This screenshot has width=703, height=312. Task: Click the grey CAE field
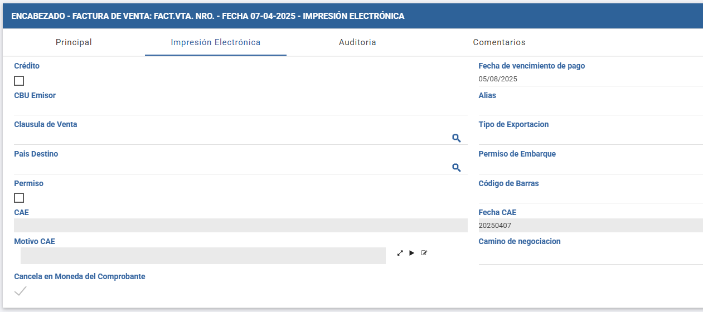241,225
